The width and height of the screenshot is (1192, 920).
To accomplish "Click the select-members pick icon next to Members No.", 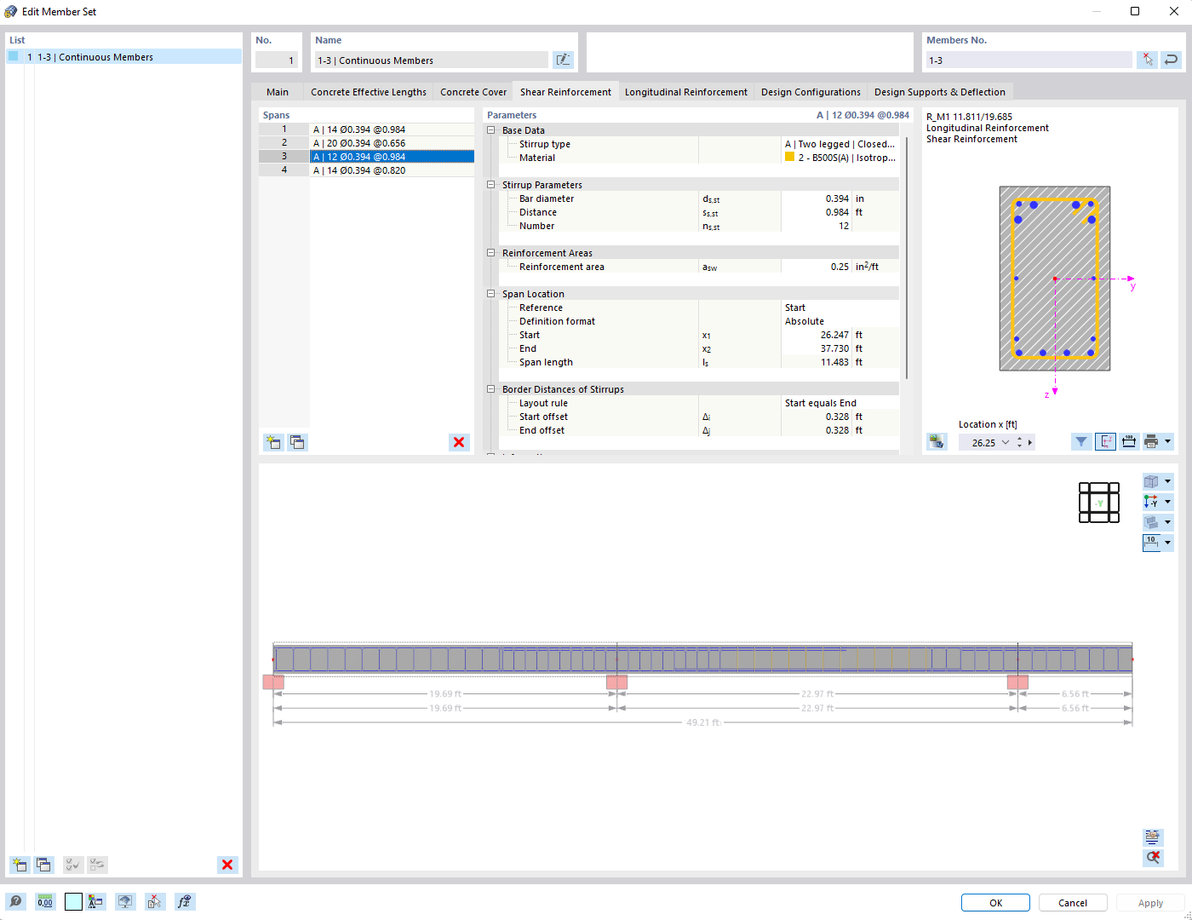I will click(1147, 60).
